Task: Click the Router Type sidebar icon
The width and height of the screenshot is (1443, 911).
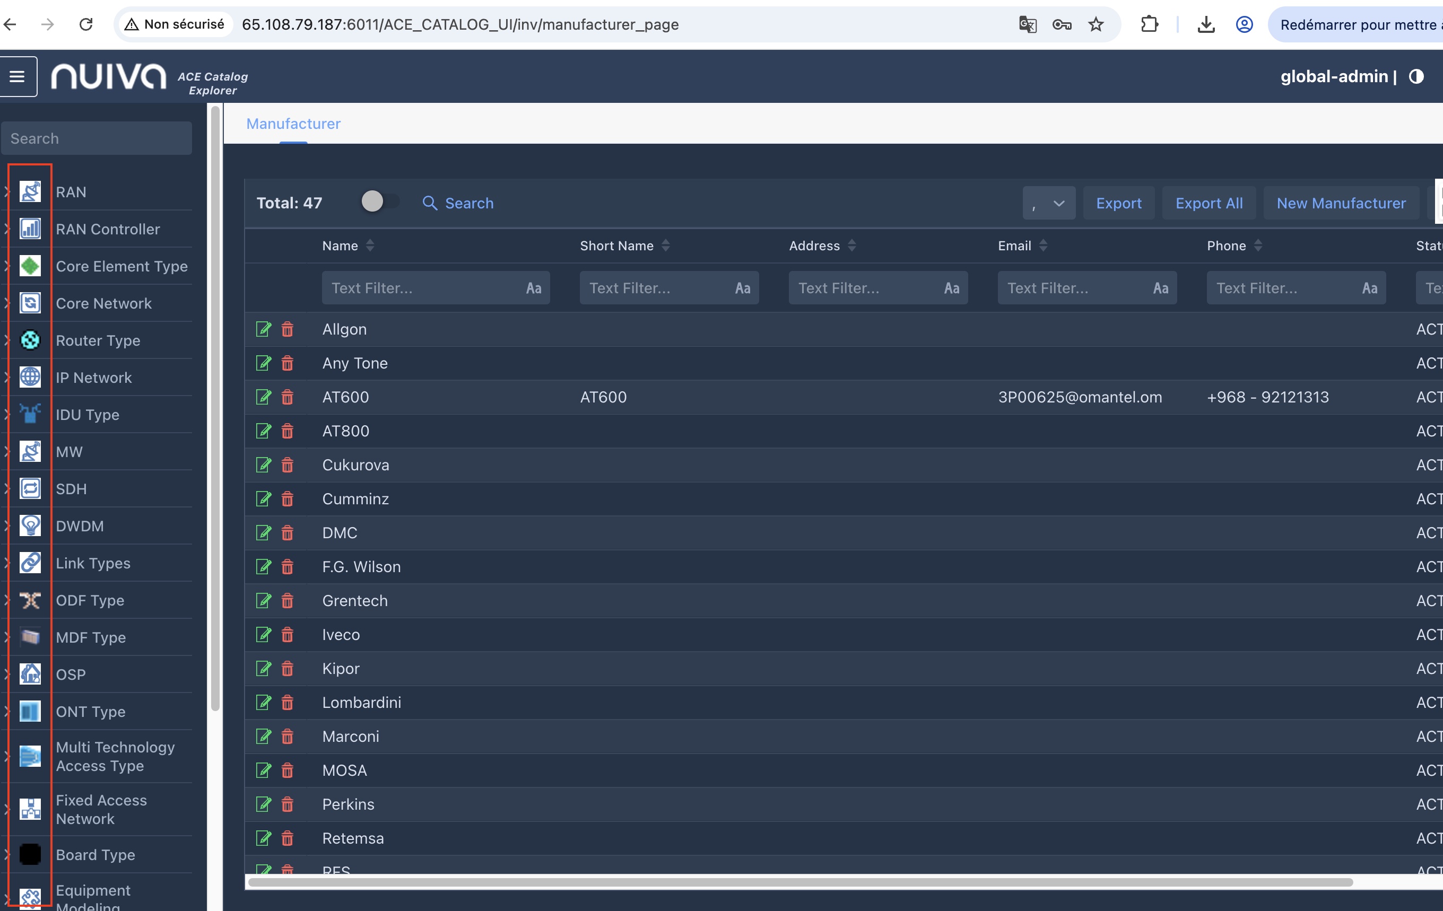Action: [x=30, y=340]
